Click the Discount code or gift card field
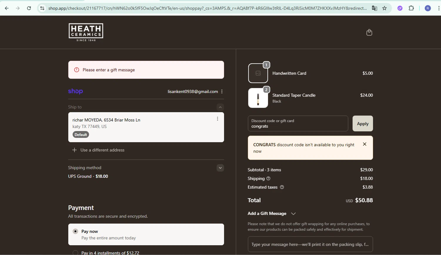The height and width of the screenshot is (255, 441). 298,123
